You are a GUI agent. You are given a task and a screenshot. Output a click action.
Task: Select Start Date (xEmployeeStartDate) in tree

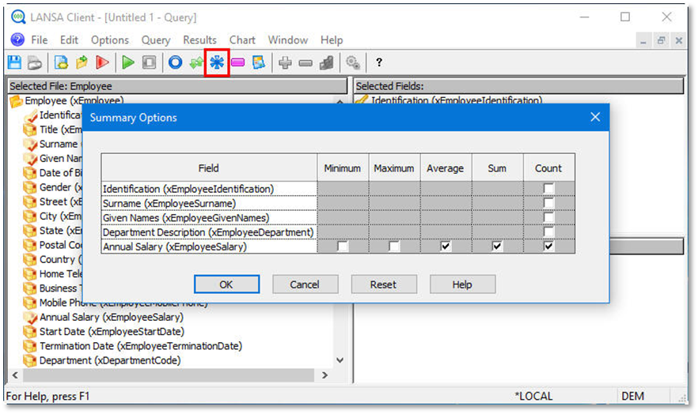click(x=112, y=332)
